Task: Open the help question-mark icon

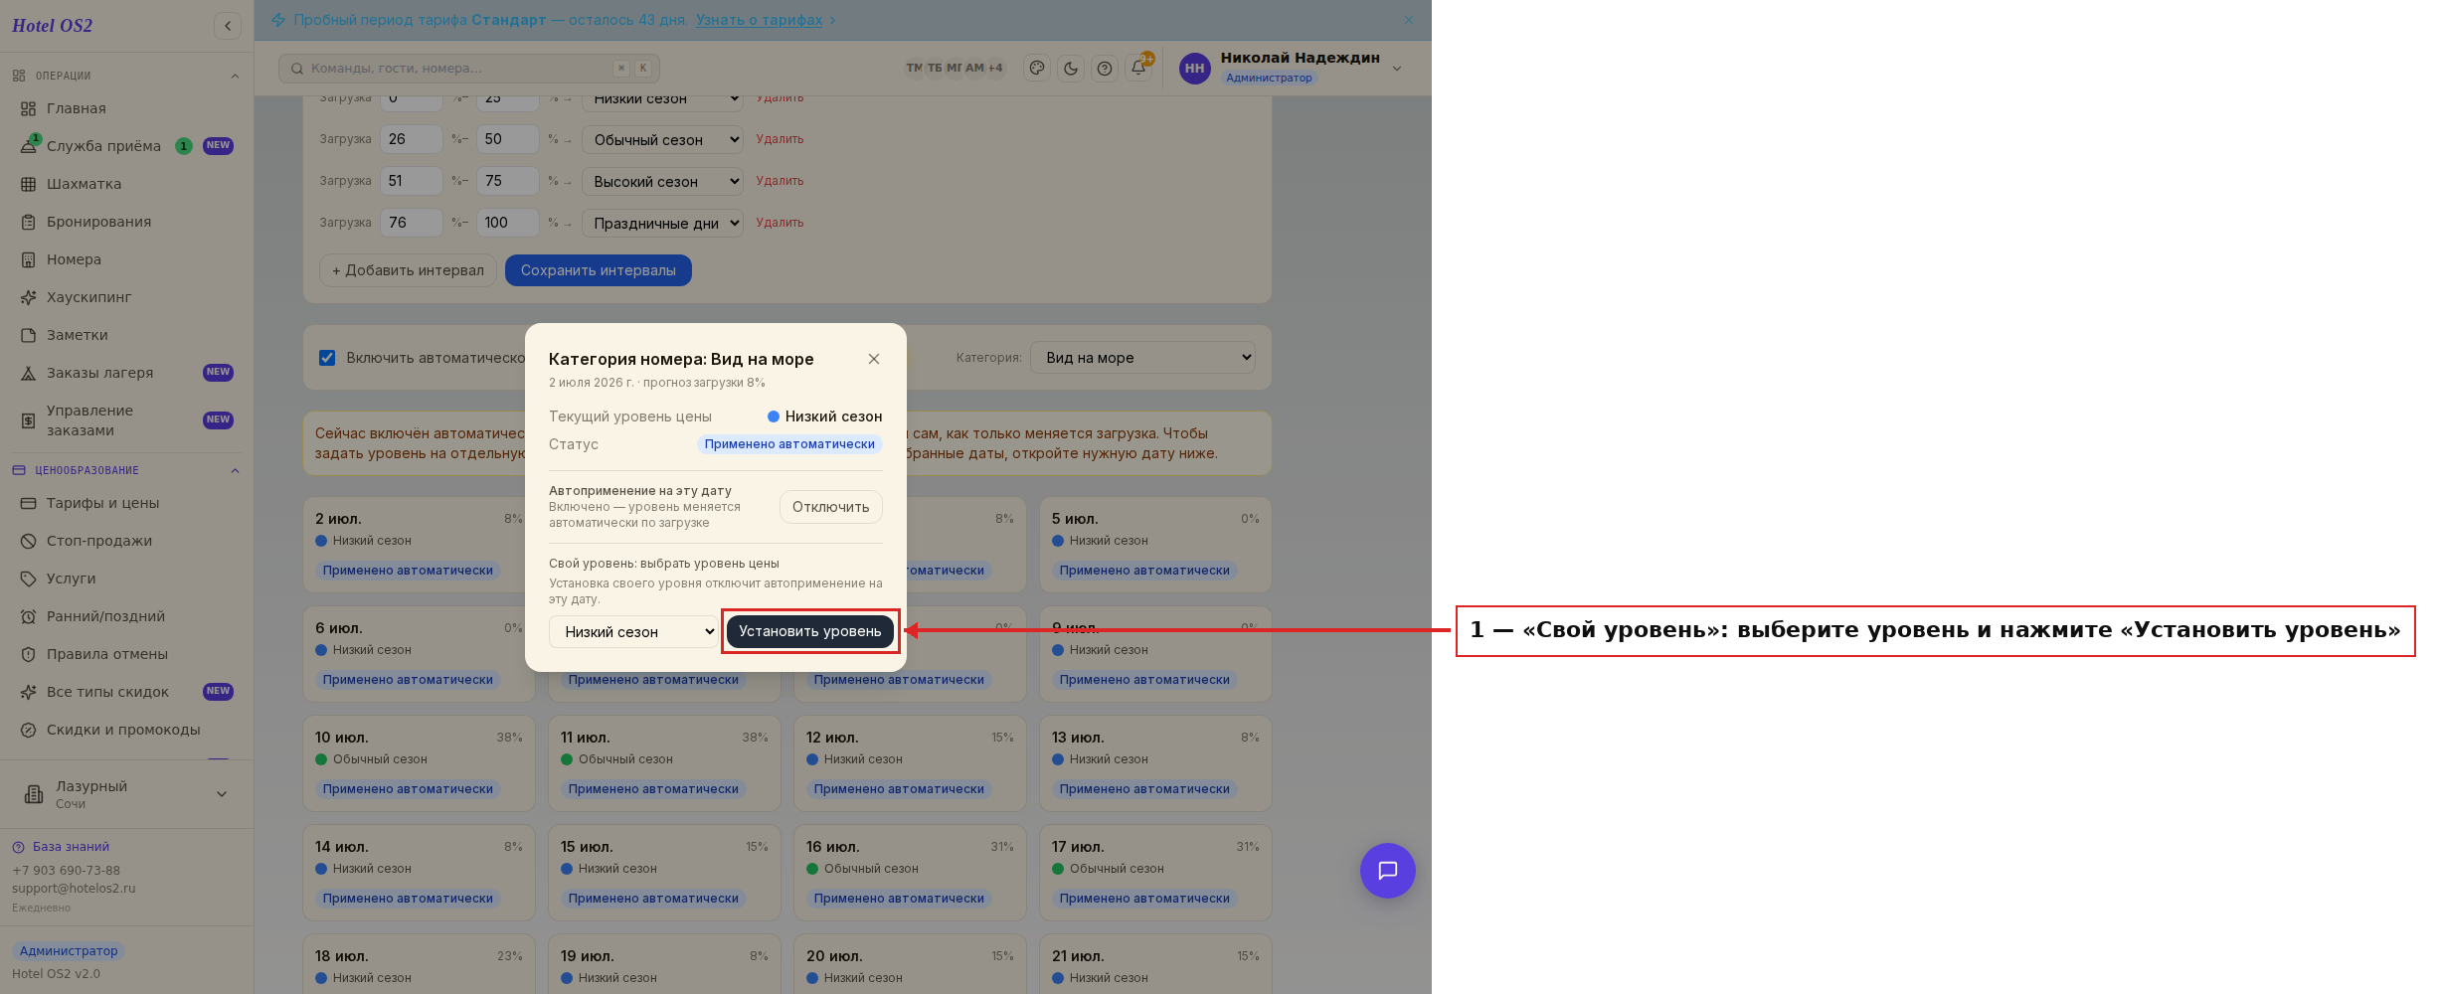Action: point(1105,69)
